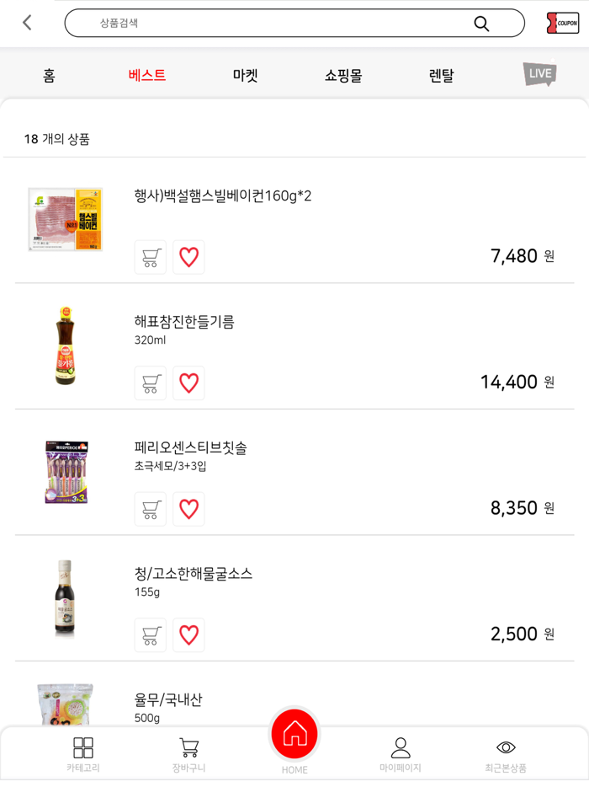Click the 상품검색 search input field

(x=252, y=24)
